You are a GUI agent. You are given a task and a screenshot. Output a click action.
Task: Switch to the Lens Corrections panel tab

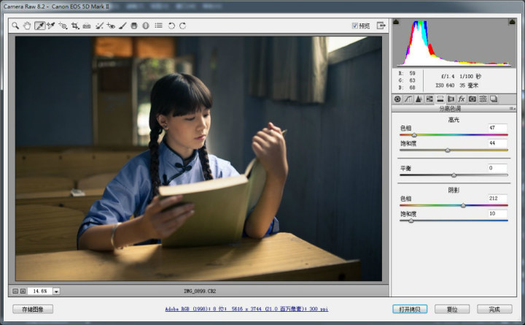pos(451,99)
